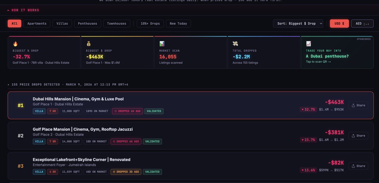Open Exceptional Lakefront+Skyline Corner listing title

tap(81, 160)
